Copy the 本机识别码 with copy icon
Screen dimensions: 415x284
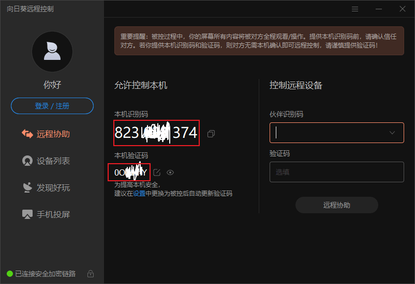pos(211,134)
